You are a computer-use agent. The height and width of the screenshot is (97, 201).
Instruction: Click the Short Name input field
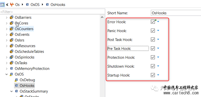(176, 13)
